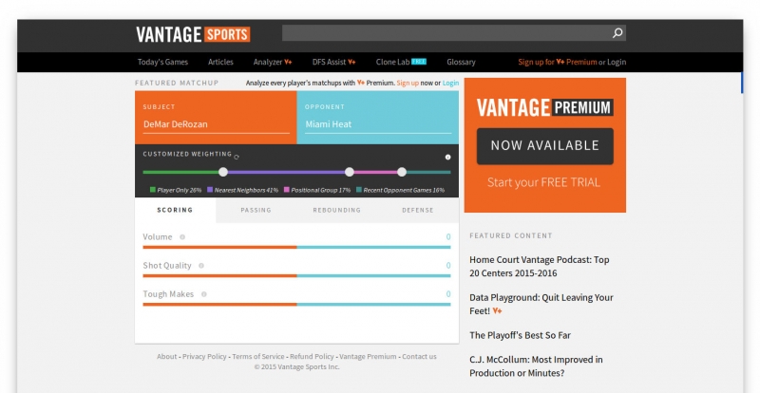The height and width of the screenshot is (393, 760).
Task: Click the Now Available button
Action: pos(544,146)
